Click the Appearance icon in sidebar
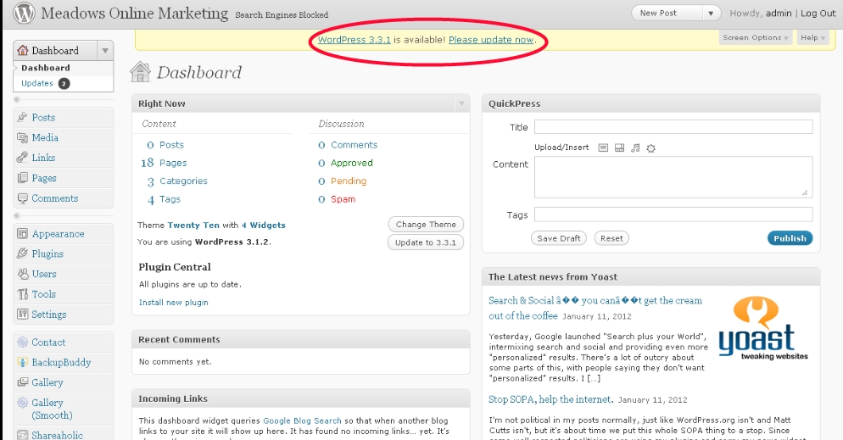This screenshot has height=440, width=843. 22,234
